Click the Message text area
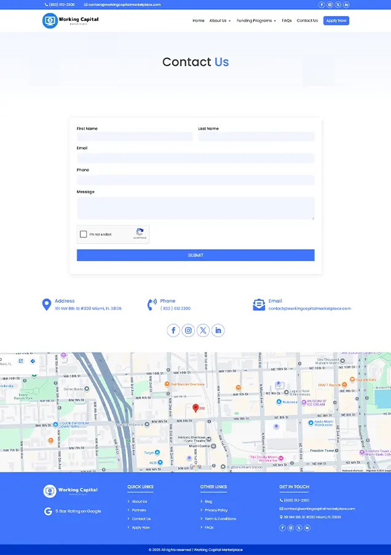 (x=195, y=208)
